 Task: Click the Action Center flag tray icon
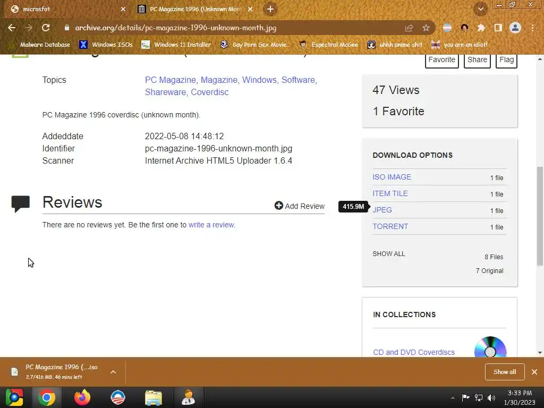click(x=465, y=397)
